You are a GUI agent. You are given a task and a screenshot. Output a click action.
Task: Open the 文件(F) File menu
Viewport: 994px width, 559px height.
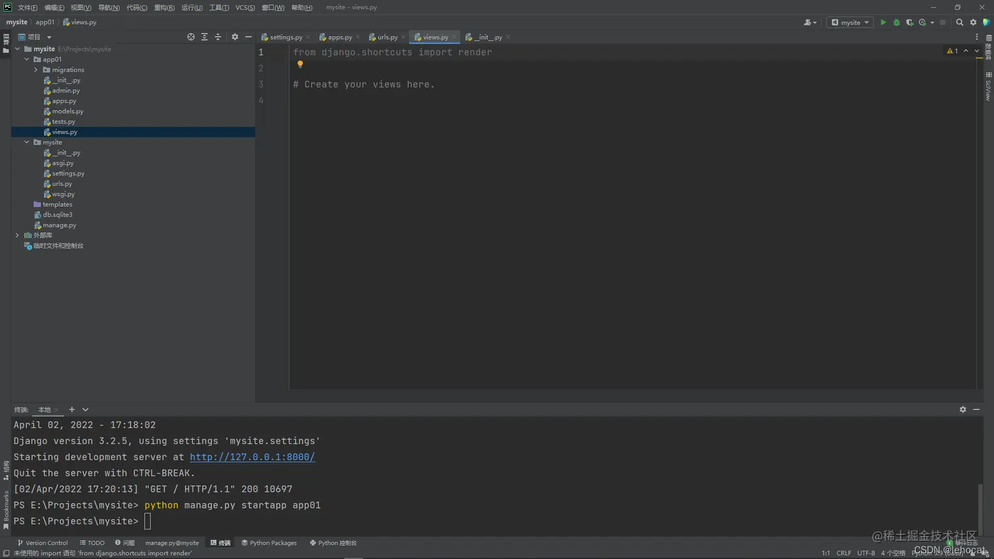pos(28,8)
